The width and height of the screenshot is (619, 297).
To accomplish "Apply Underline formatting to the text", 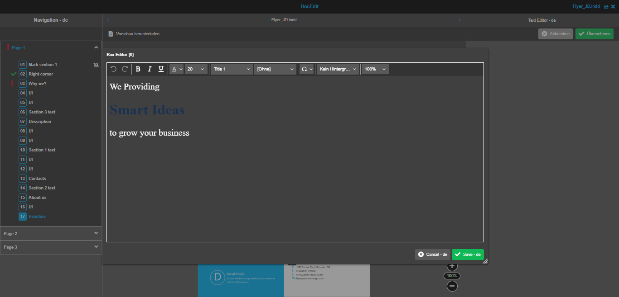I will tap(161, 69).
